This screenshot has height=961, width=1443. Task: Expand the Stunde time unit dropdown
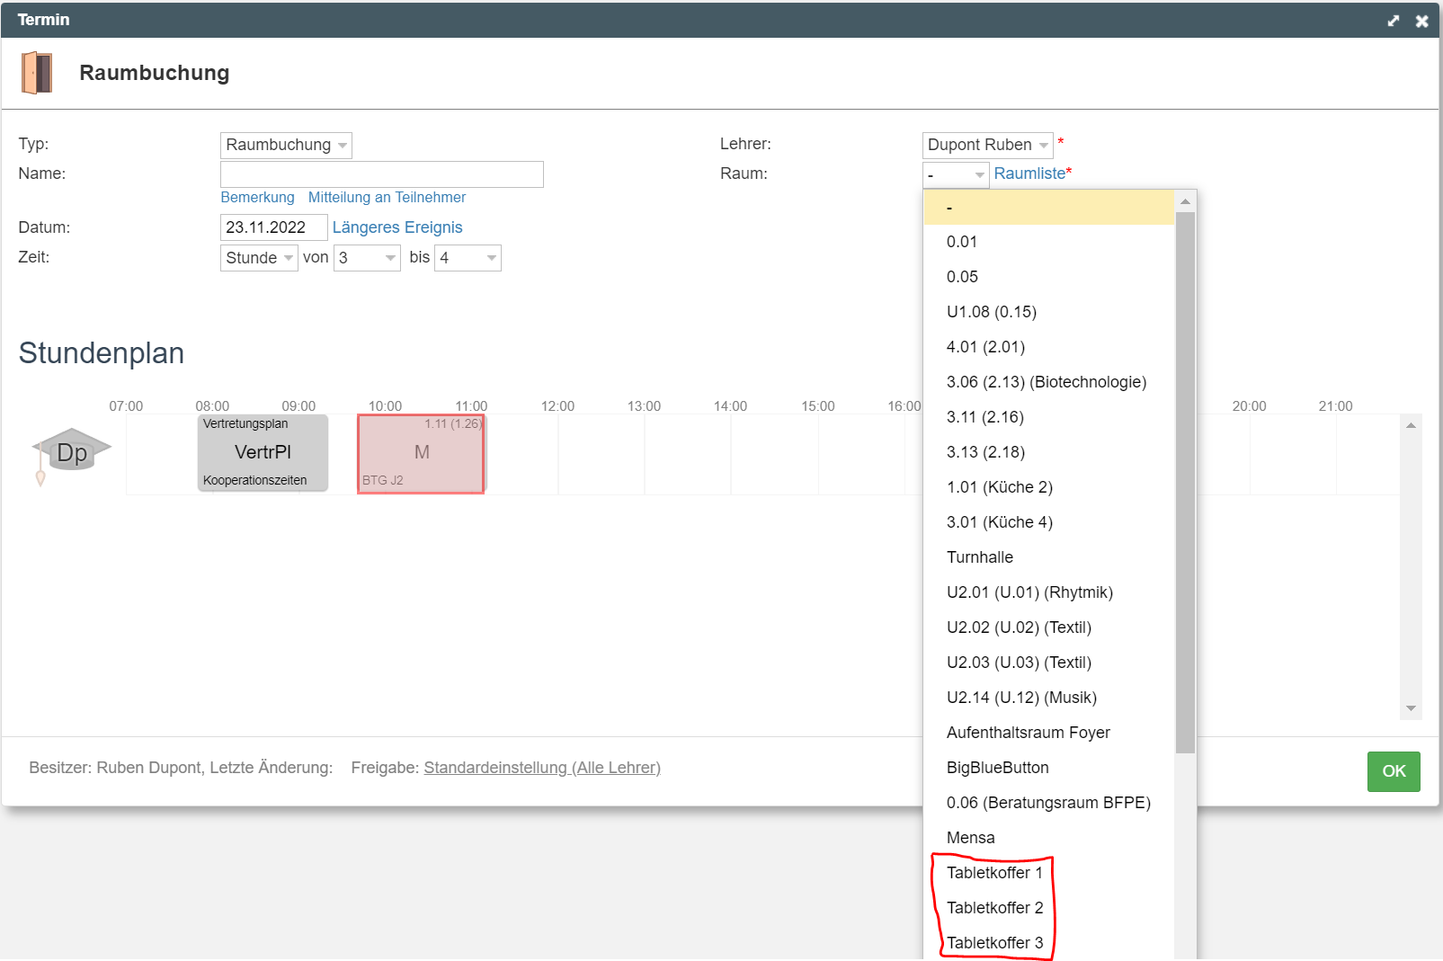coord(259,258)
